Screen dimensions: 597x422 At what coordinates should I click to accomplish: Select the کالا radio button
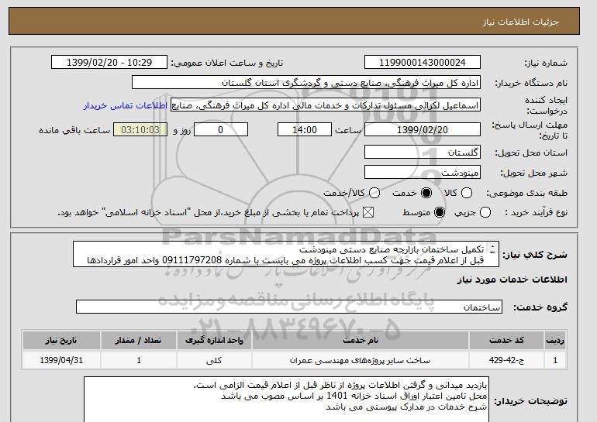coord(467,193)
